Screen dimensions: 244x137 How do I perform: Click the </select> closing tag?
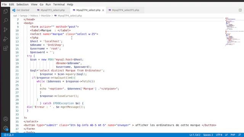[31, 121]
